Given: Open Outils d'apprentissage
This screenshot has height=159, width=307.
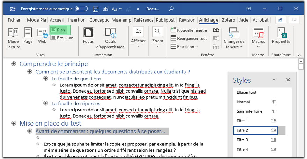Looking at the screenshot, I should pos(110,38).
